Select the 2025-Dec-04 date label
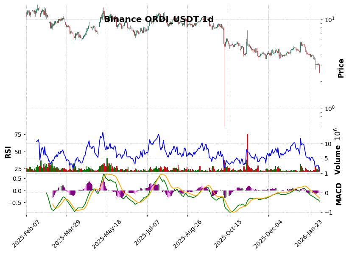The image size is (349, 254). pos(268,233)
